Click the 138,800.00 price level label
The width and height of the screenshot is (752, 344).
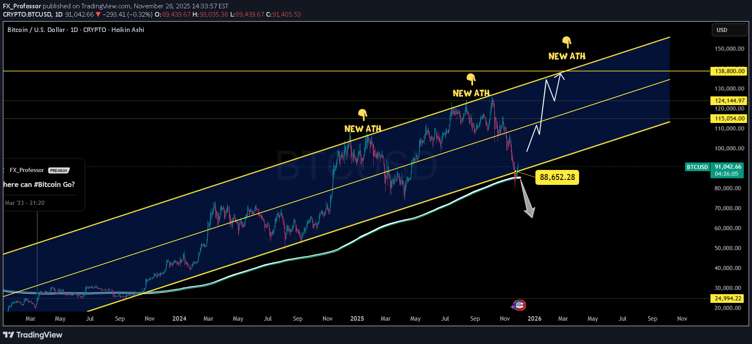[x=729, y=71]
